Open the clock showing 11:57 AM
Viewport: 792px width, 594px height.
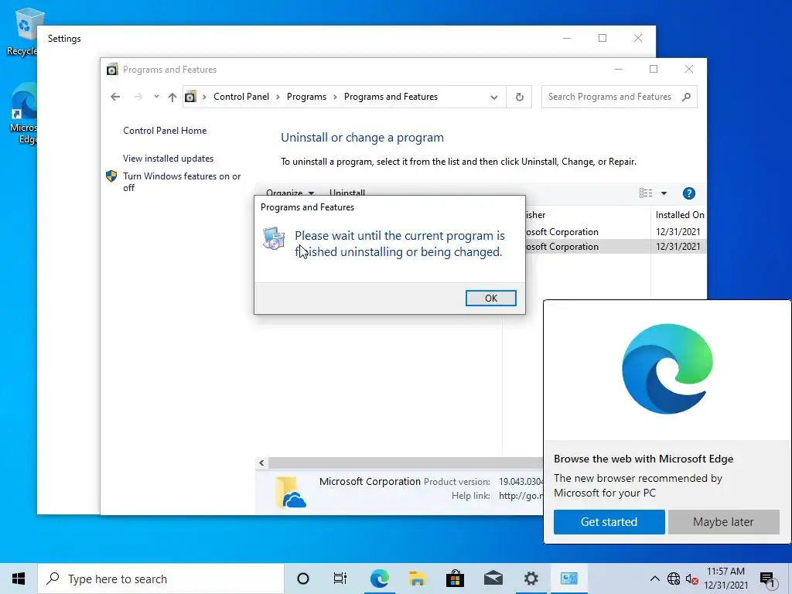[x=725, y=579]
